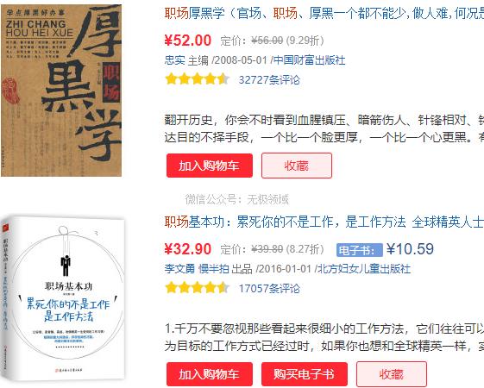View the 32727条评论 reviews link
484x388 pixels.
pos(269,80)
